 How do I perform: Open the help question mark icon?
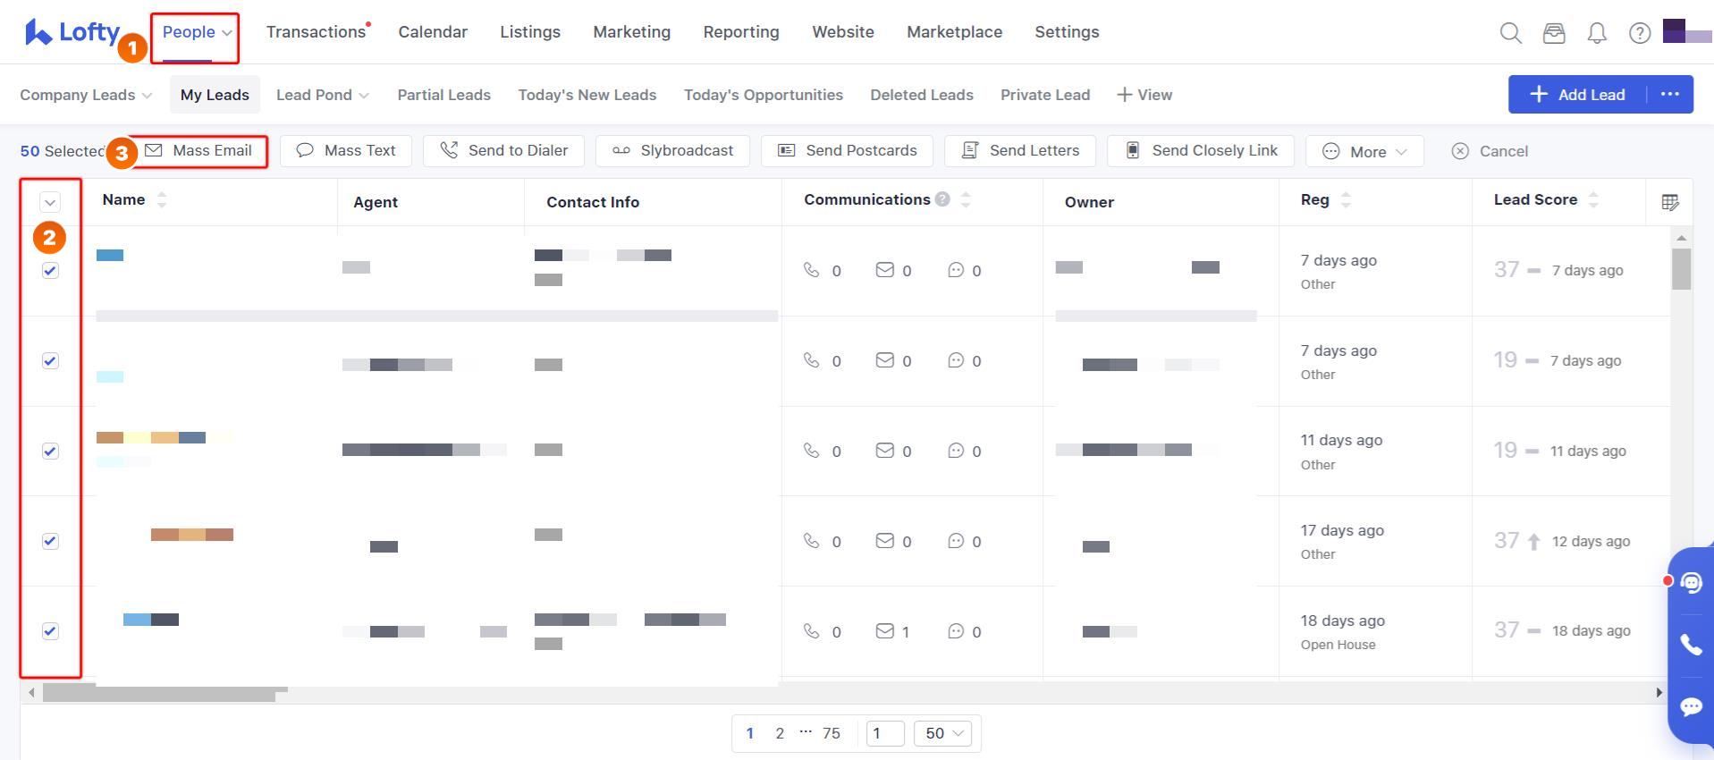[1639, 33]
